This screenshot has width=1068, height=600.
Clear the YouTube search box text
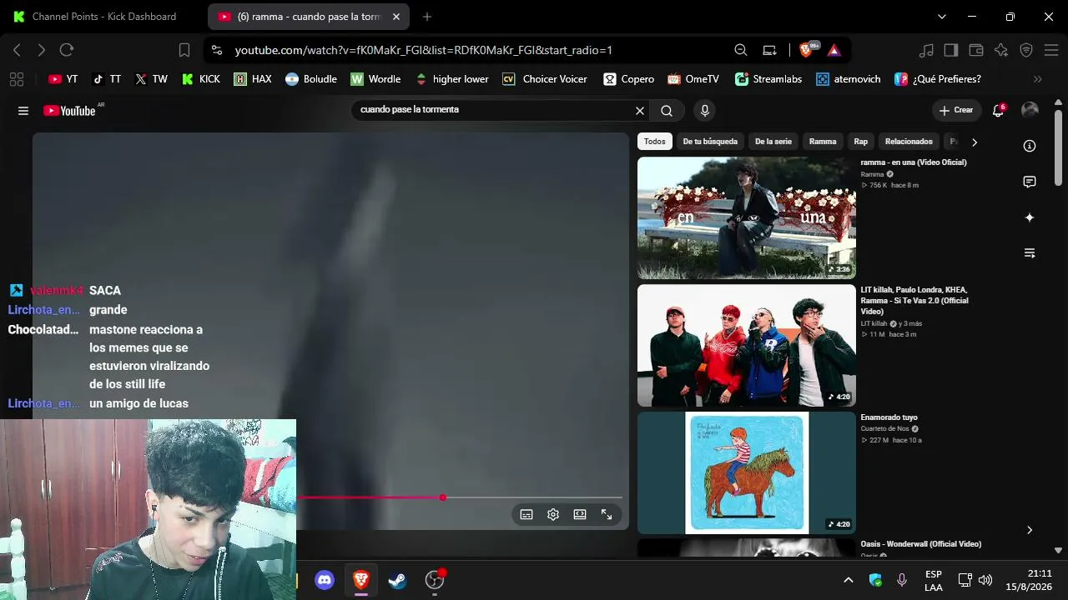[640, 111]
